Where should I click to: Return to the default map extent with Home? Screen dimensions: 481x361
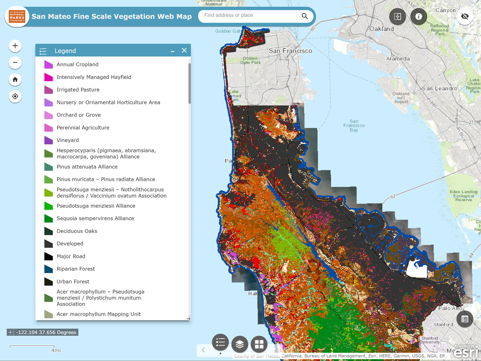(x=15, y=79)
